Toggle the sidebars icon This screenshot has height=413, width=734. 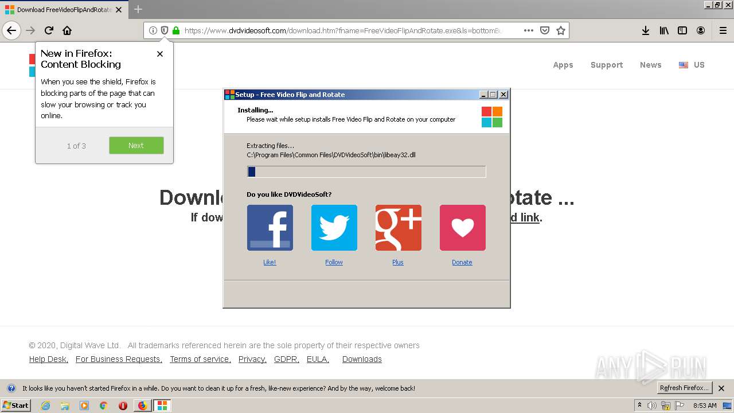tap(682, 30)
